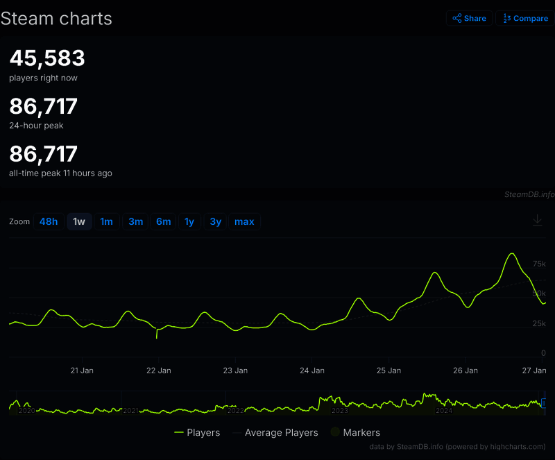
Task: Choose the 3m zoom option
Action: click(135, 221)
